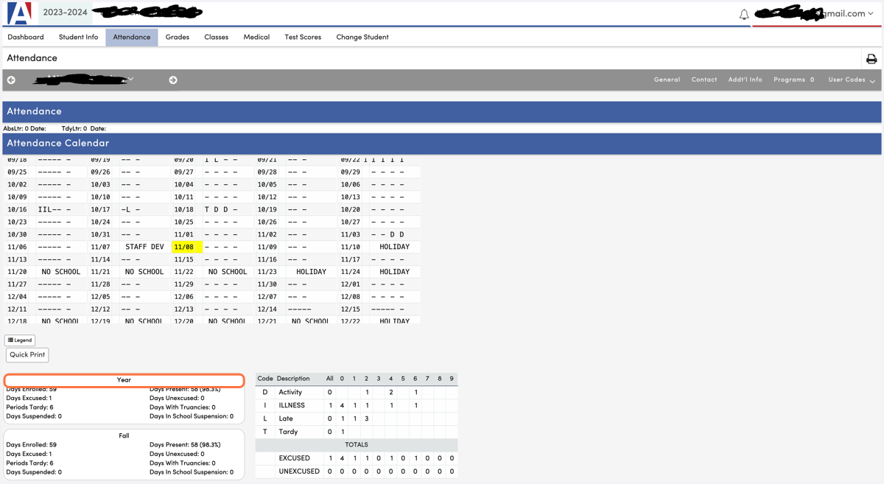This screenshot has height=484, width=884.
Task: Click the All column header
Action: tap(329, 379)
